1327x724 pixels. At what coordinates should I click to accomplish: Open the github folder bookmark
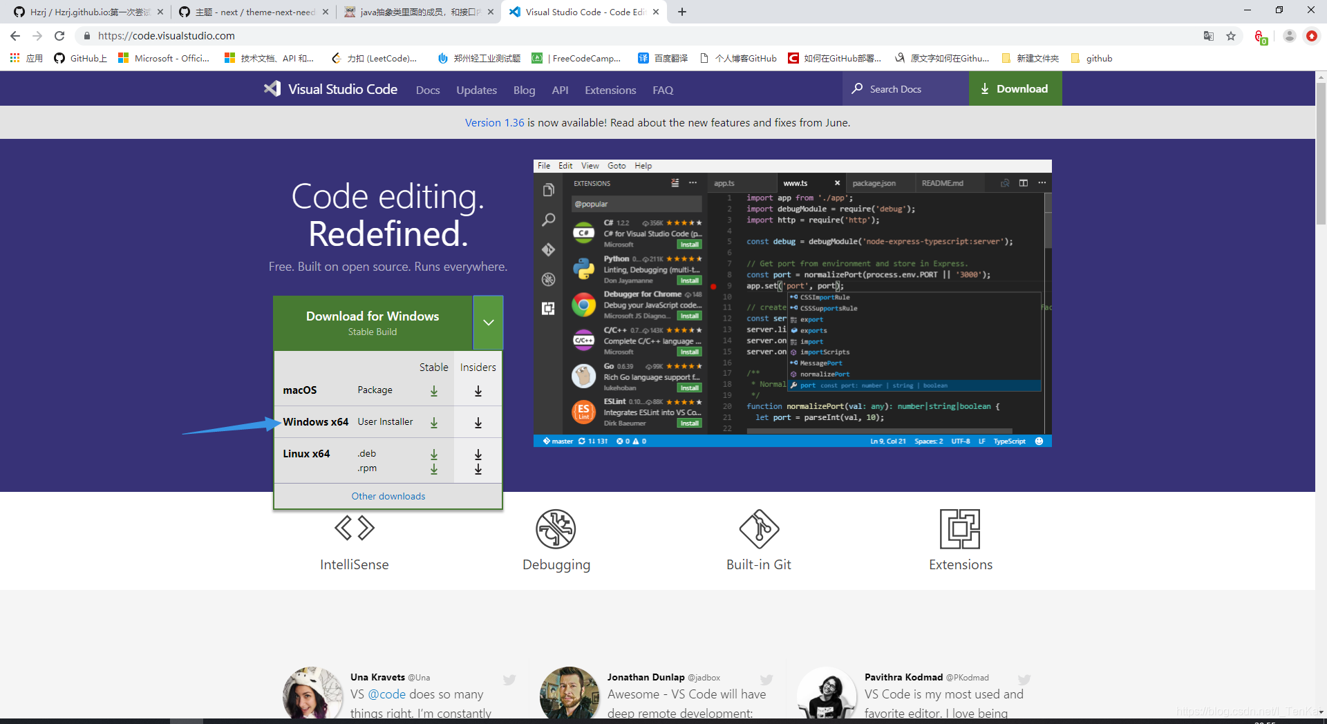pos(1091,58)
